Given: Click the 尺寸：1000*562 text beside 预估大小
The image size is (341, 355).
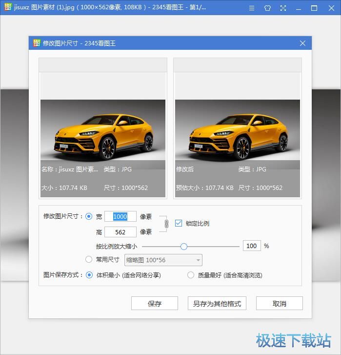Looking at the screenshot, I should pyautogui.click(x=261, y=188).
